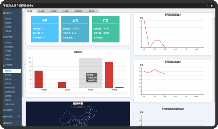Click the 设备中心 wrench icon in sidebar
The width and height of the screenshot is (218, 129).
coord(4,13)
